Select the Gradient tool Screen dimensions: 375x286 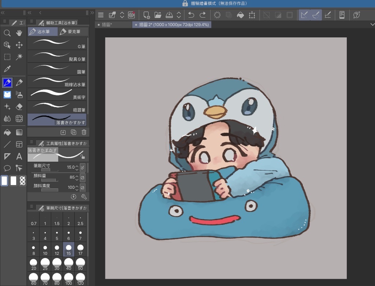click(19, 132)
